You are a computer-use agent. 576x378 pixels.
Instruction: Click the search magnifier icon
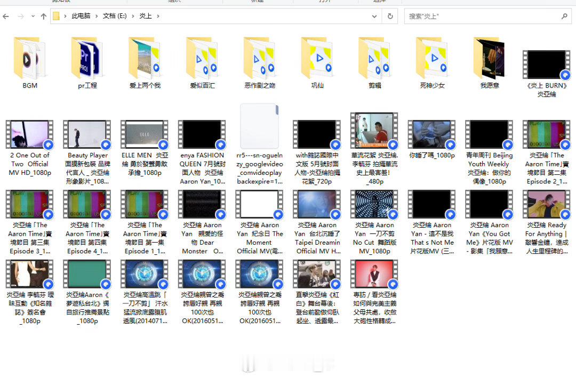click(564, 16)
